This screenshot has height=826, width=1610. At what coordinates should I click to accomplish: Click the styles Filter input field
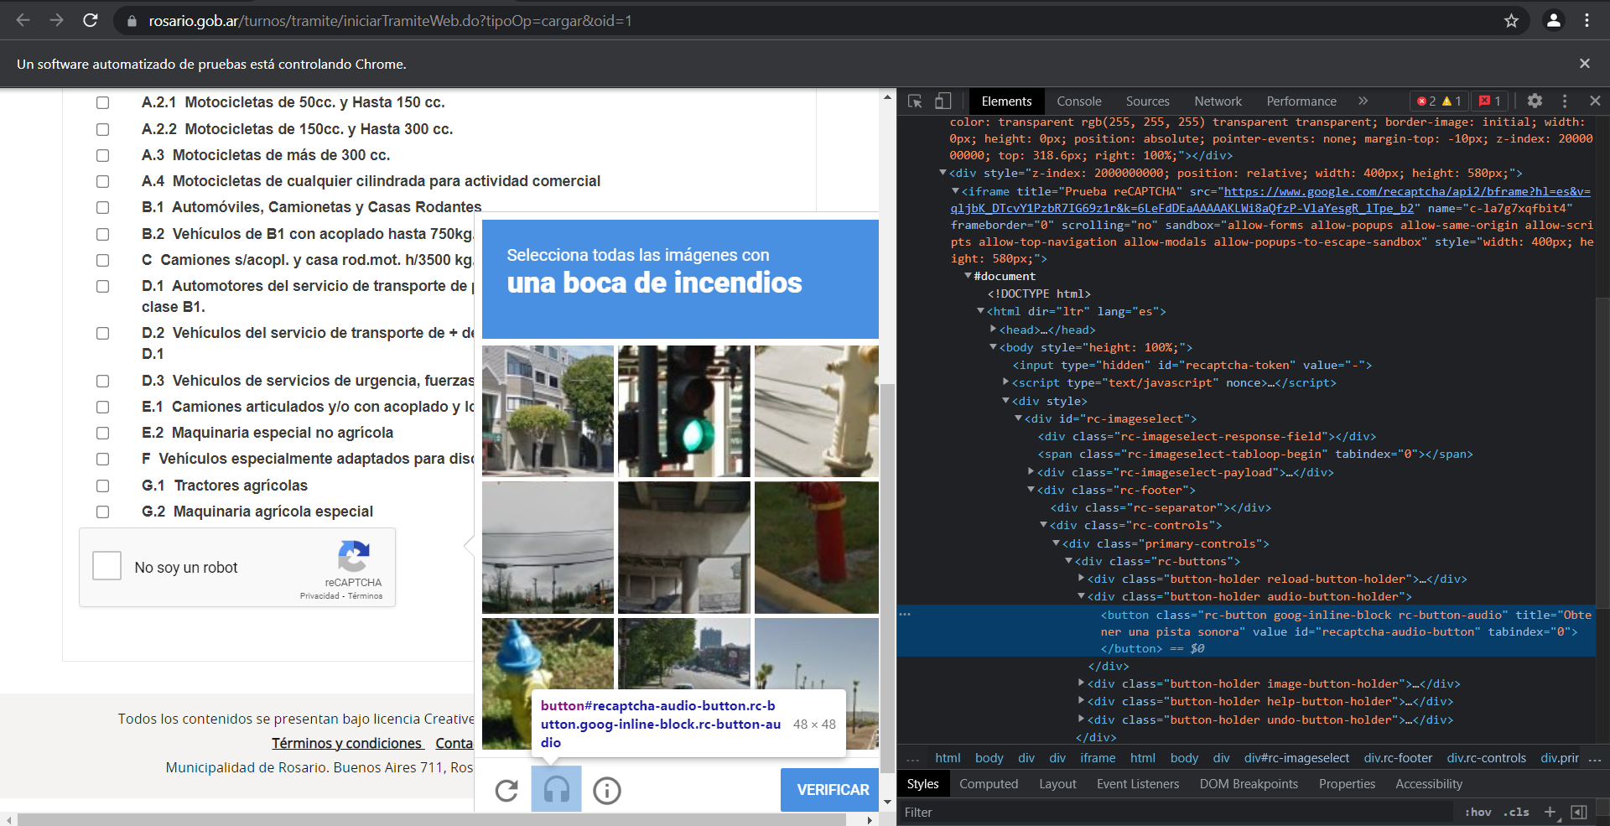click(1174, 812)
